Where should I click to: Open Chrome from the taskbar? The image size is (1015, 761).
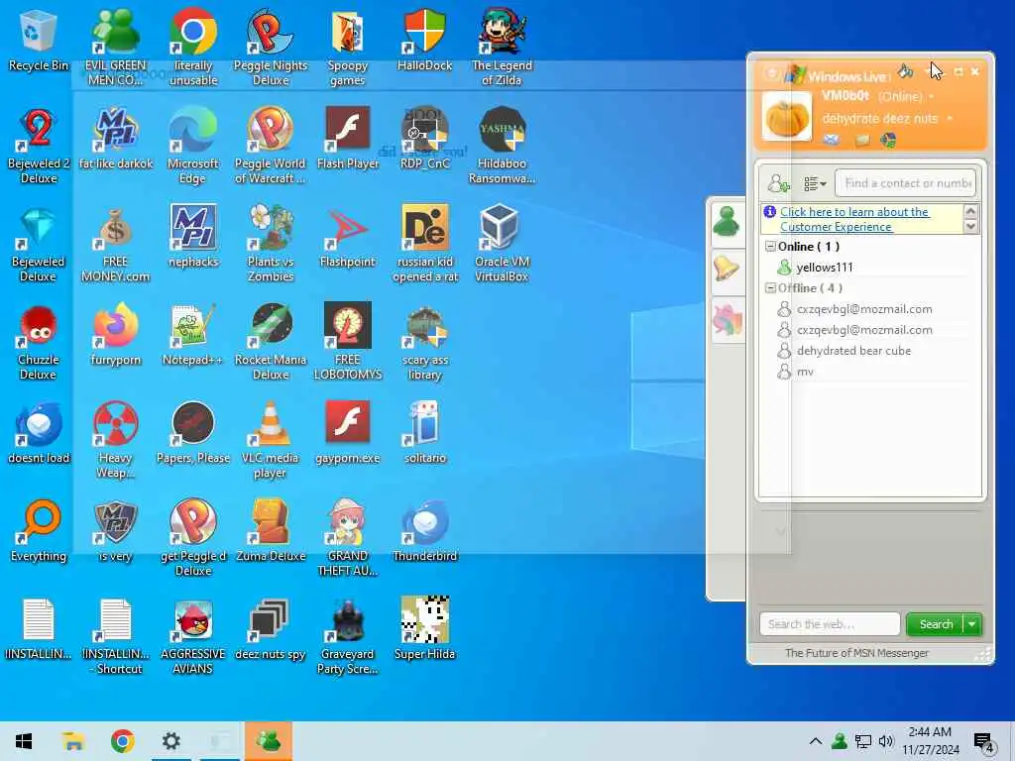tap(122, 741)
